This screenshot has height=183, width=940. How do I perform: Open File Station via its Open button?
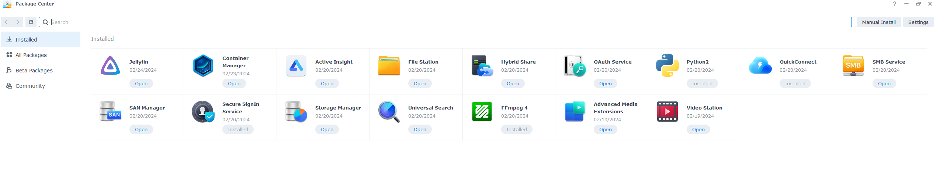[420, 84]
